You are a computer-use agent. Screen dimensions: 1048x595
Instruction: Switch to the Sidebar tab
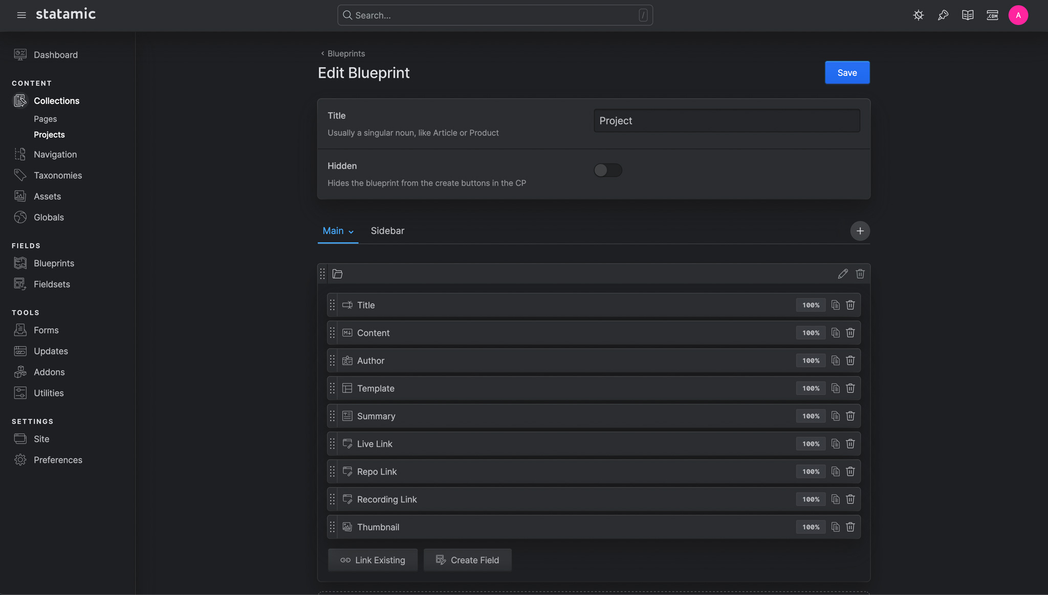point(387,231)
